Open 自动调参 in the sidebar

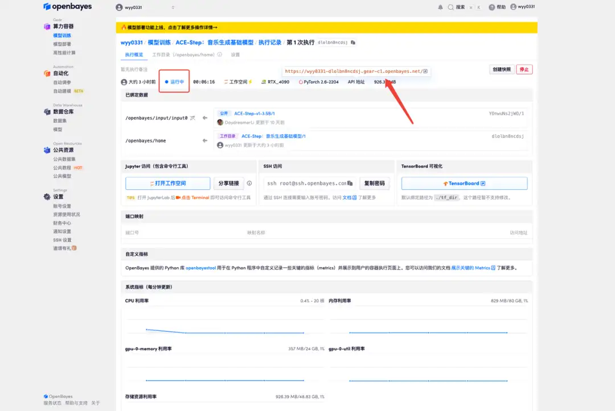click(x=62, y=82)
